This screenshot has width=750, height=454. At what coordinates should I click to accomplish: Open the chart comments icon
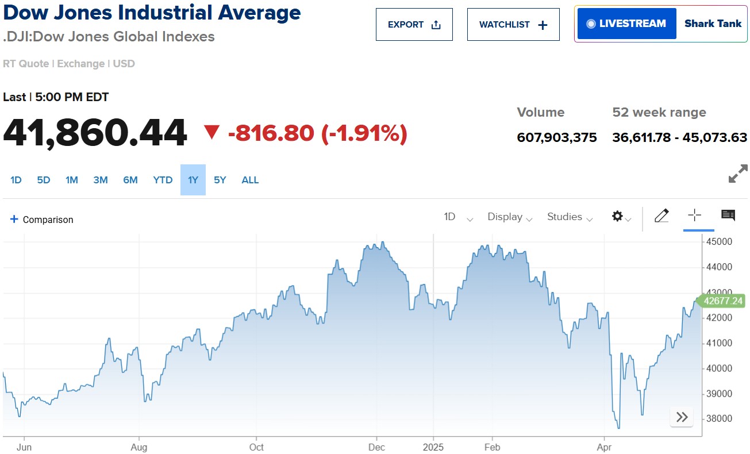728,216
